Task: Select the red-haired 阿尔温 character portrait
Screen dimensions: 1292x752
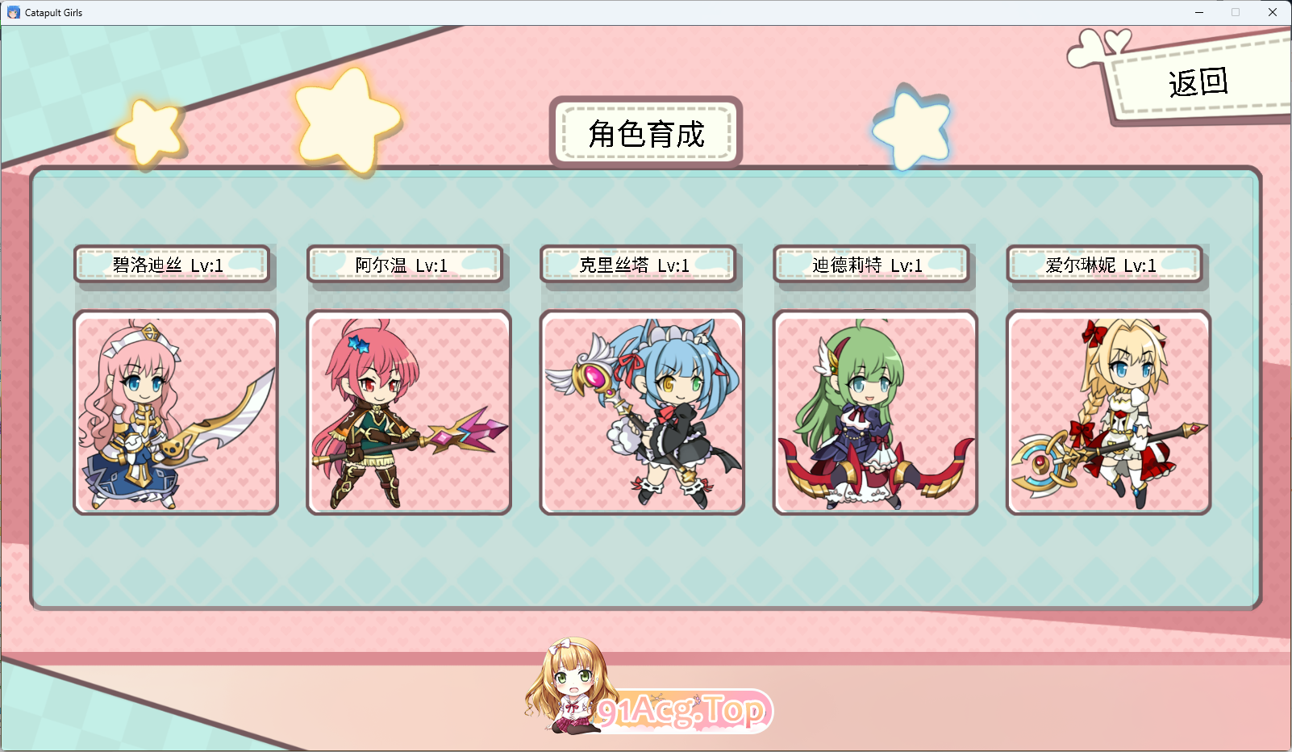Action: (x=409, y=412)
